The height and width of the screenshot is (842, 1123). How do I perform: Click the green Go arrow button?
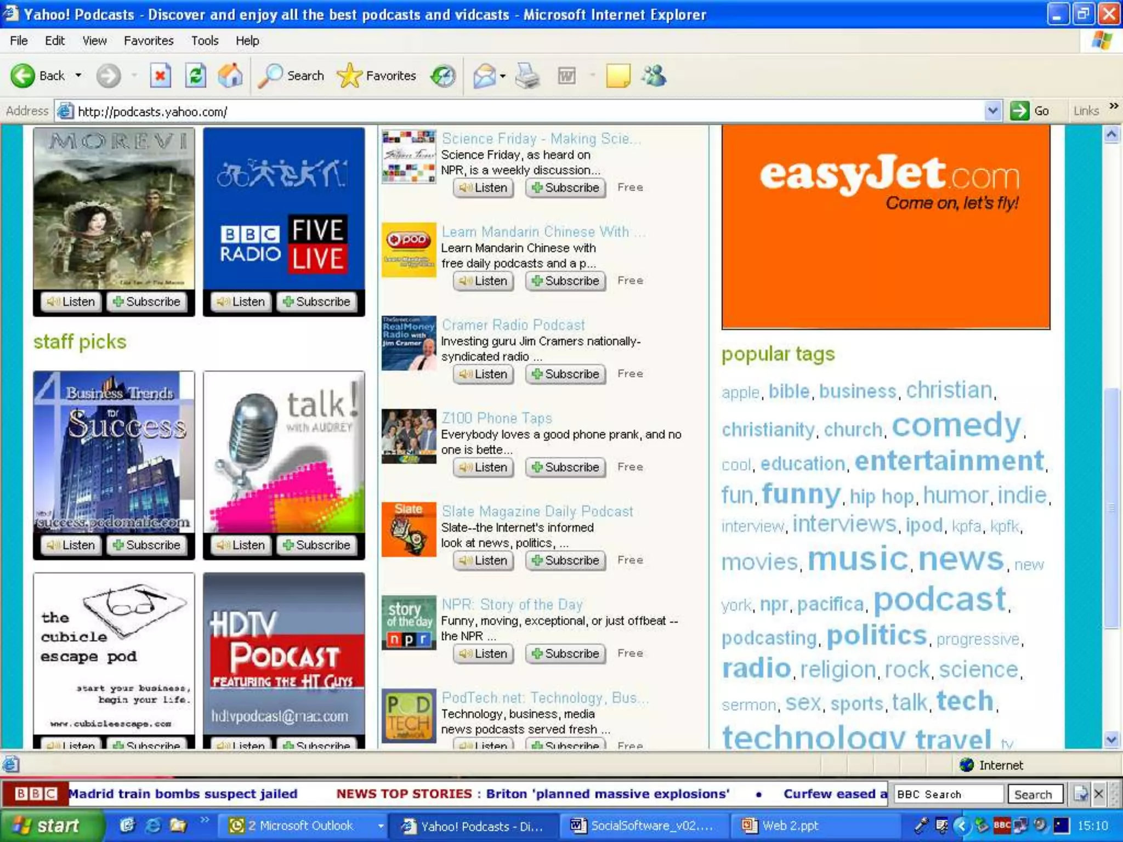tap(1019, 111)
